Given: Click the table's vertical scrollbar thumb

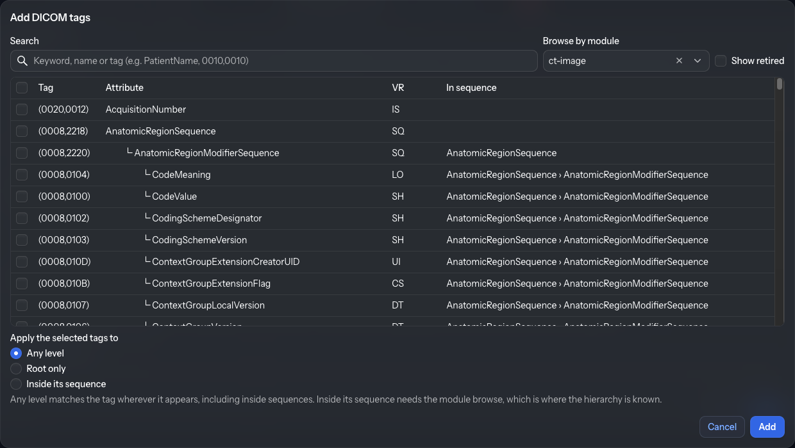Looking at the screenshot, I should [x=780, y=84].
